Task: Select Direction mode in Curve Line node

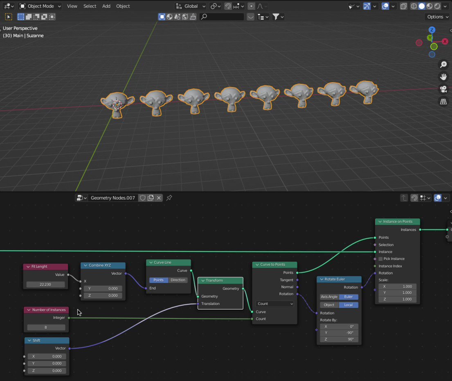Action: [x=178, y=280]
